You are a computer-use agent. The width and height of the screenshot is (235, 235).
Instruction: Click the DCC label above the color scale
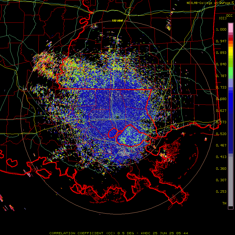(x=229, y=15)
